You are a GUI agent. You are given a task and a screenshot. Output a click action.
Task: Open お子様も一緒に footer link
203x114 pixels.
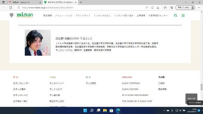click(20, 101)
